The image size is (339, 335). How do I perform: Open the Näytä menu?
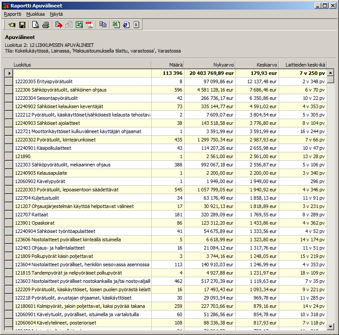[x=56, y=14]
